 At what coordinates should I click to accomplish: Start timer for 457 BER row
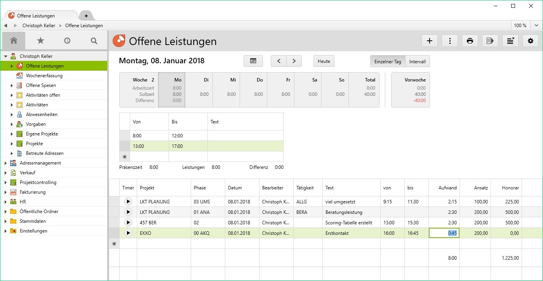coord(128,222)
